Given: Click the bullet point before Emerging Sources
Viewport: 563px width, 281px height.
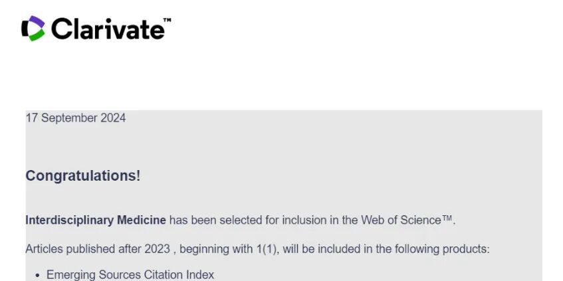Looking at the screenshot, I should point(38,275).
